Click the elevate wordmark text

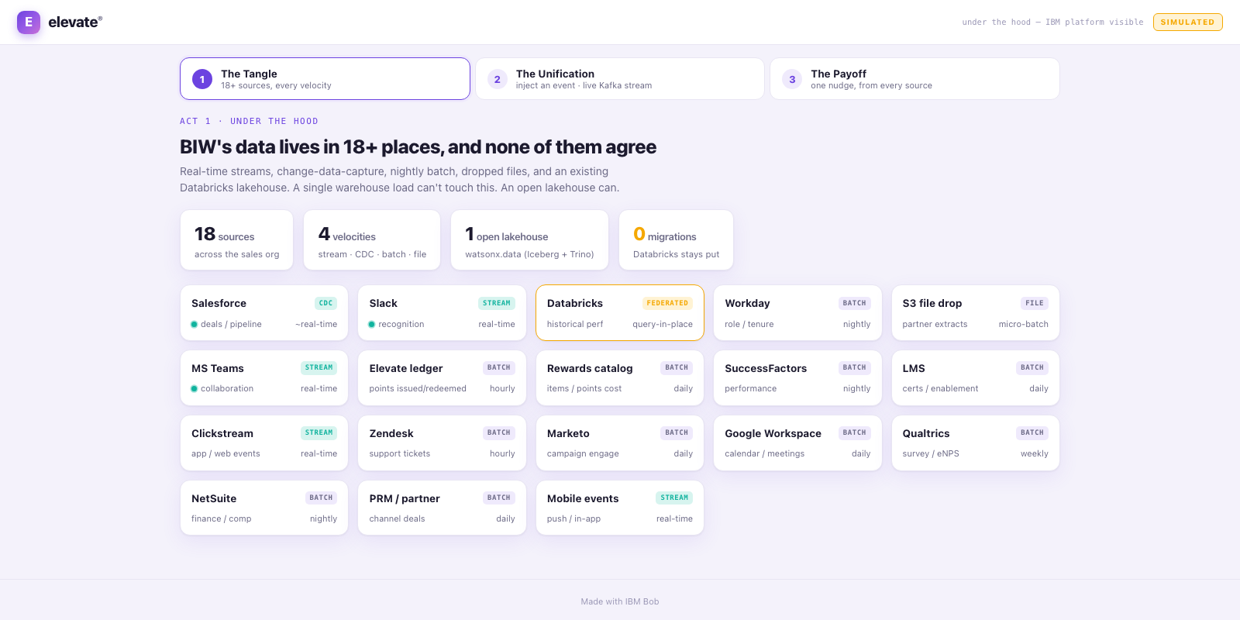click(74, 22)
